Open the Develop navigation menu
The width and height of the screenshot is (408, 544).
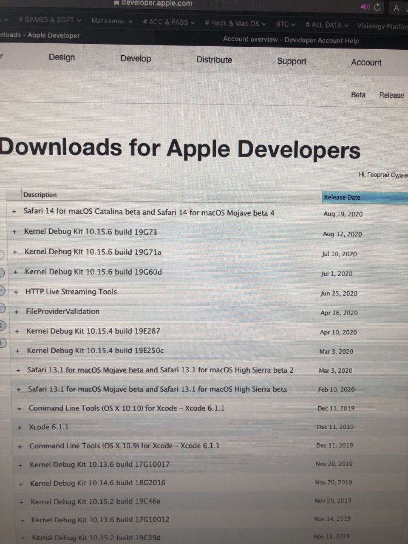coord(136,59)
